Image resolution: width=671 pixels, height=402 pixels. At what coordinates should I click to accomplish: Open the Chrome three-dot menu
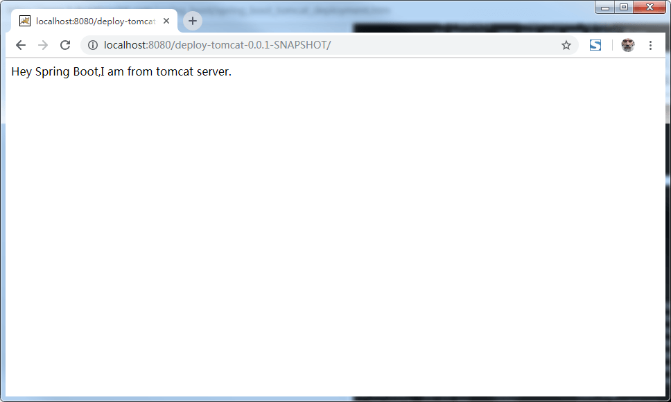pos(650,45)
